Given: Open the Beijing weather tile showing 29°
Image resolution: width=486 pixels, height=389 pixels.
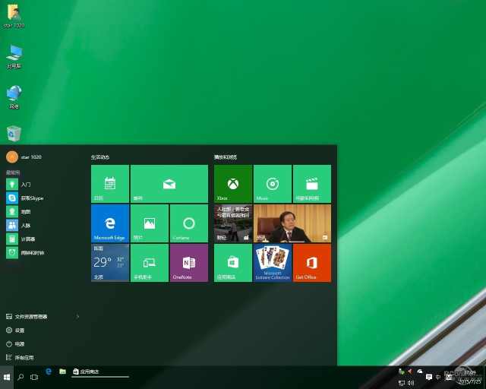Looking at the screenshot, I should 110,263.
